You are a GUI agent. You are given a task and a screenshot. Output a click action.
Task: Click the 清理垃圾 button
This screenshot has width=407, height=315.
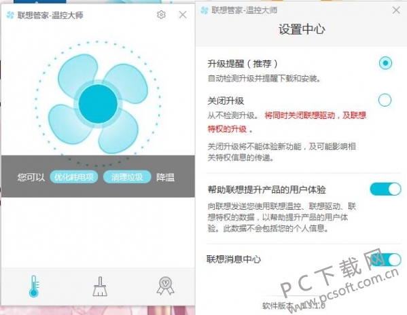coord(127,177)
